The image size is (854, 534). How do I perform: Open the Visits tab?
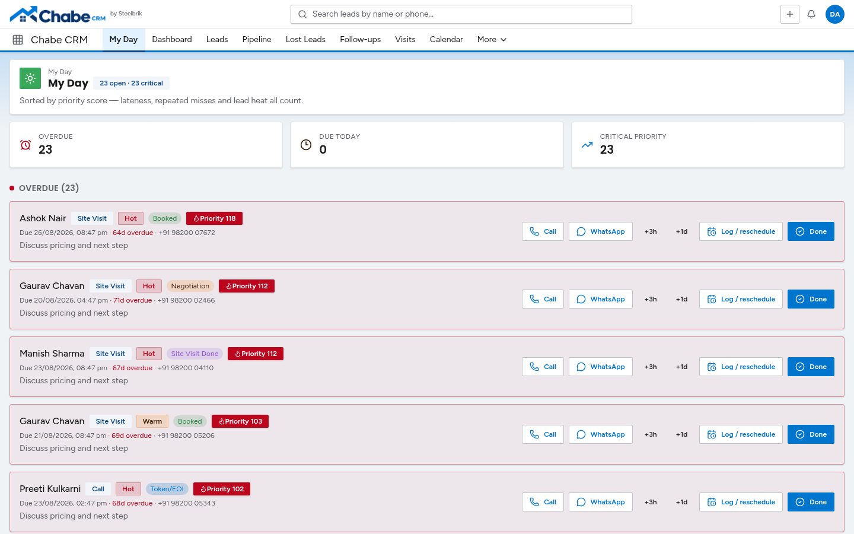pyautogui.click(x=405, y=40)
